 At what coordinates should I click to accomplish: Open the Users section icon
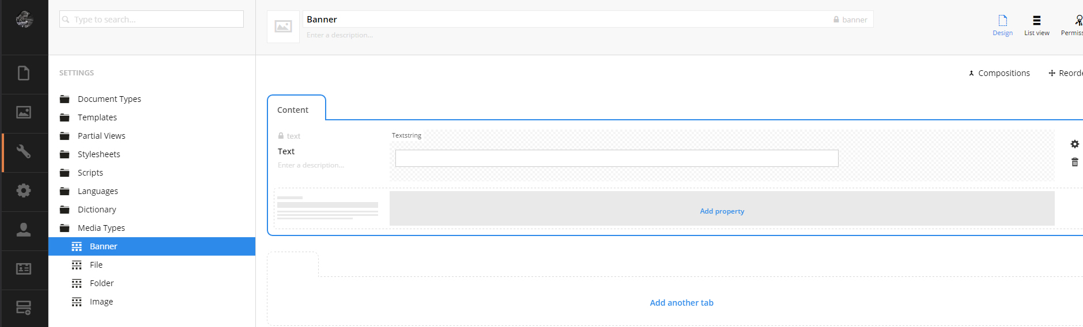click(x=24, y=230)
